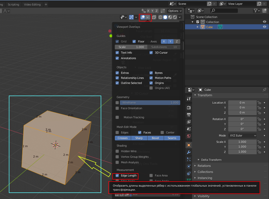269x199 pixels.
Task: Open the Output properties tab
Action: (x=189, y=115)
